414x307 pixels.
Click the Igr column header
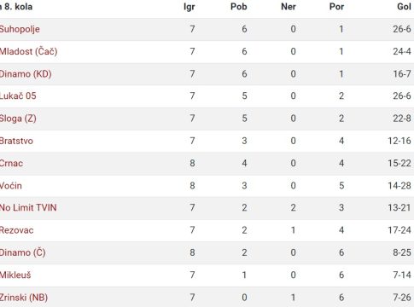click(x=190, y=7)
